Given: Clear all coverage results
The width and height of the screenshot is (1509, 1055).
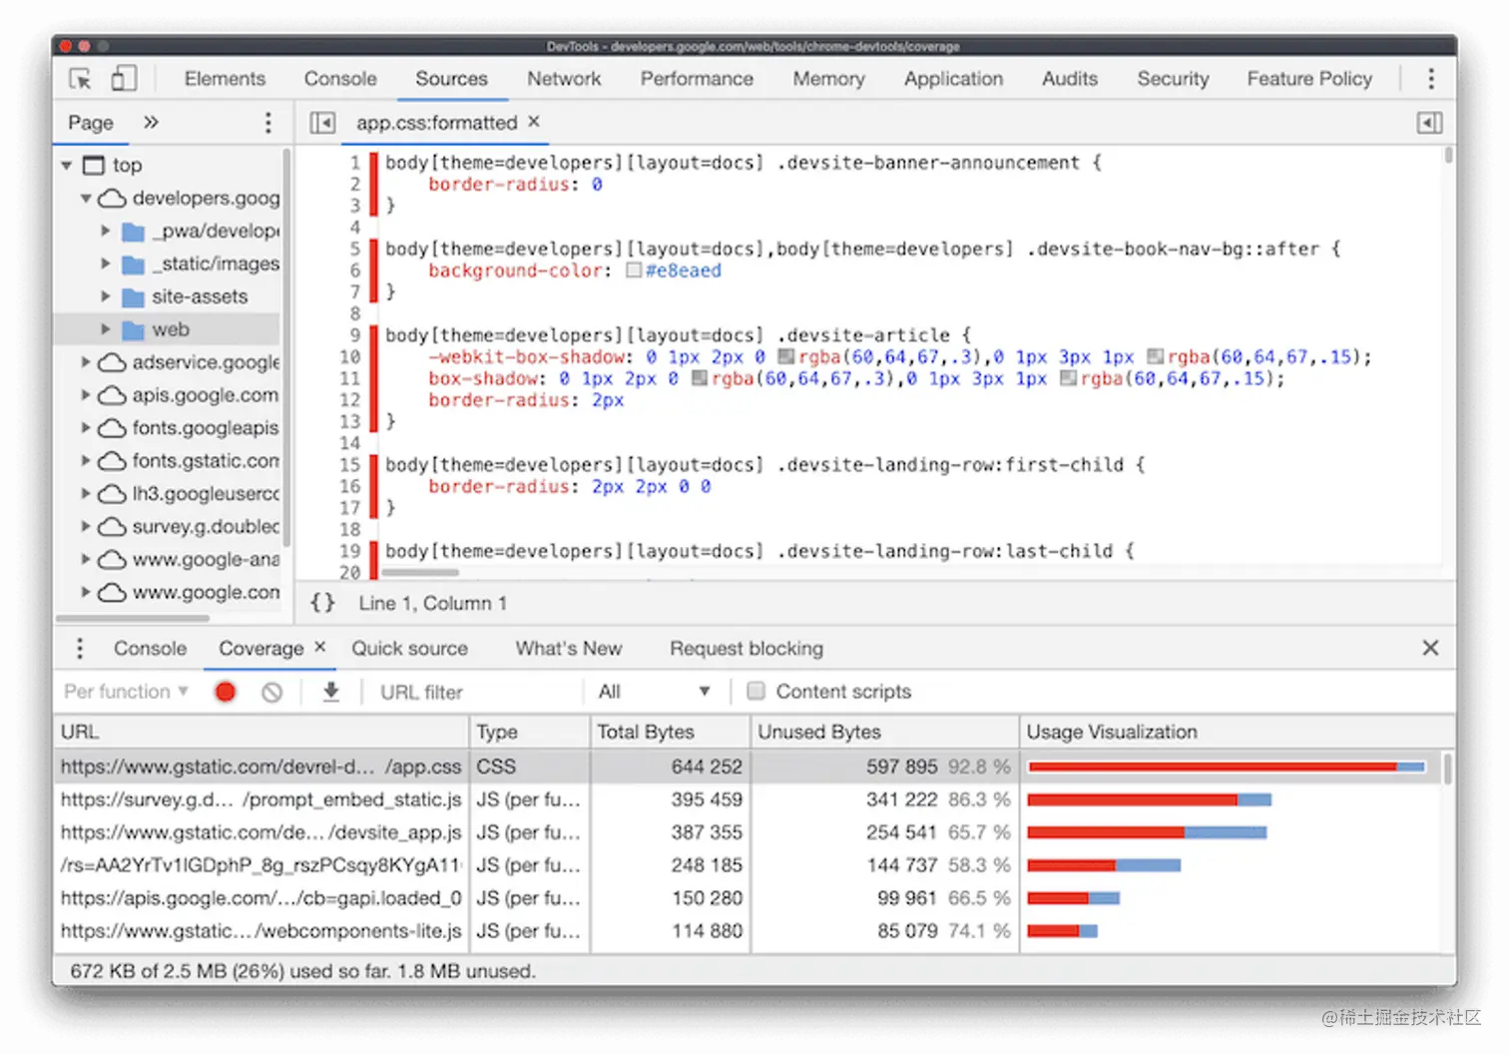Looking at the screenshot, I should (271, 692).
